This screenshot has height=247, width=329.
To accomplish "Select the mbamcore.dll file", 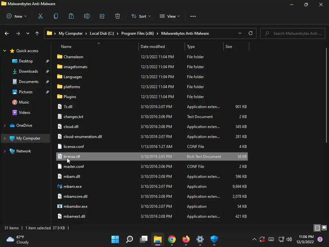I will click(152, 197).
